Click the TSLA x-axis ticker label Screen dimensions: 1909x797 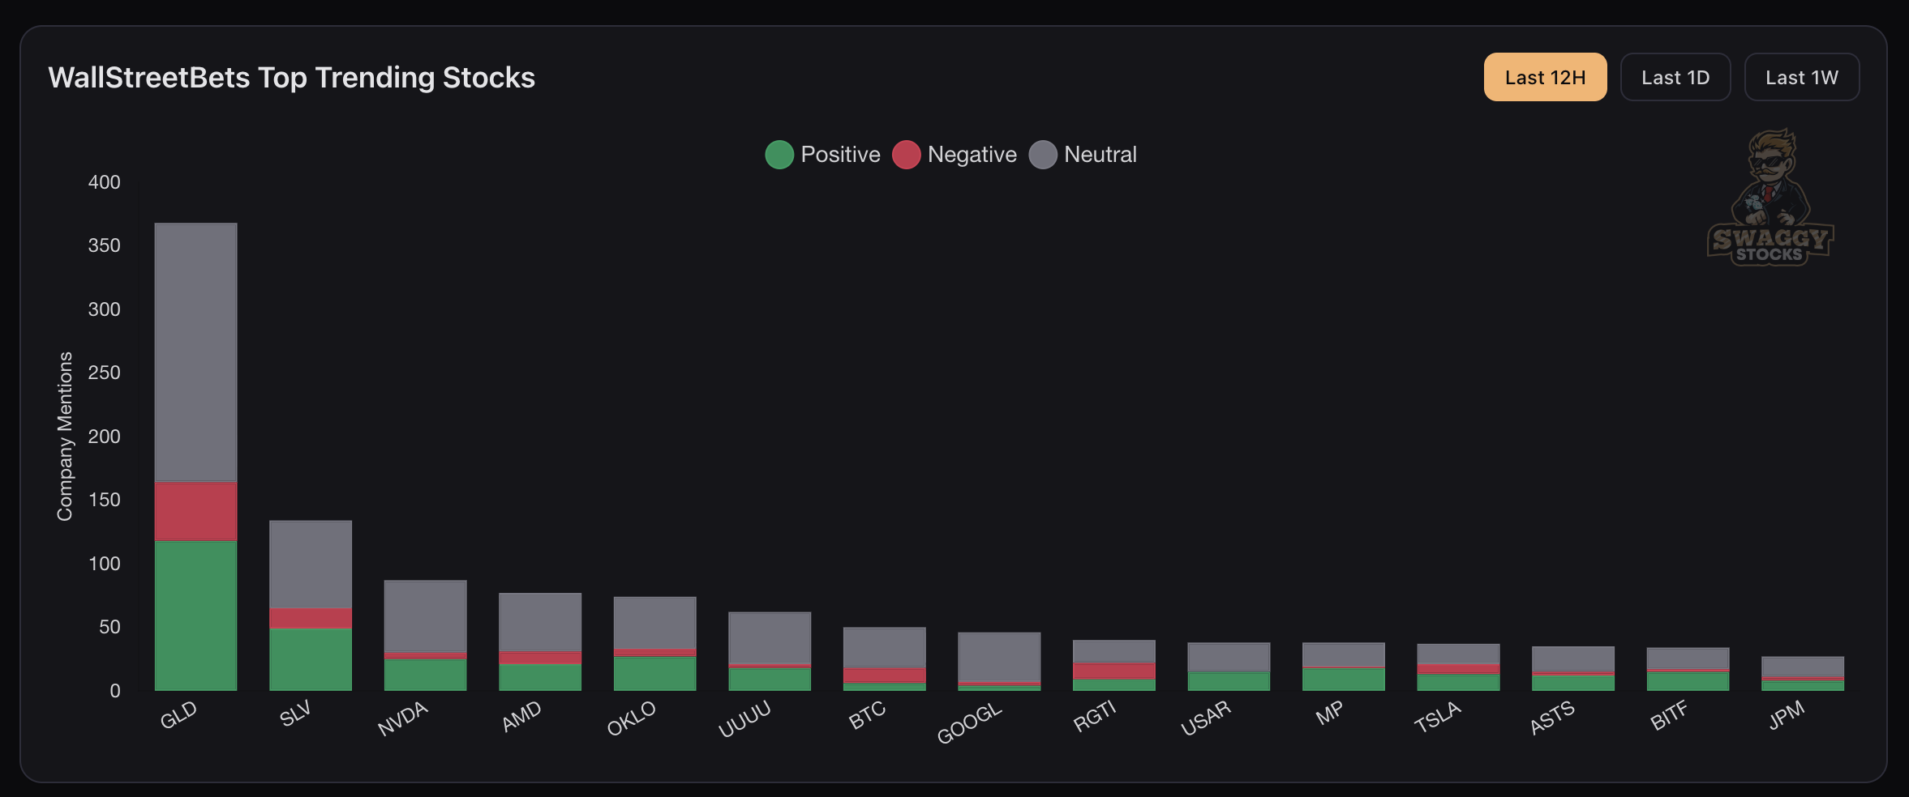(x=1438, y=717)
